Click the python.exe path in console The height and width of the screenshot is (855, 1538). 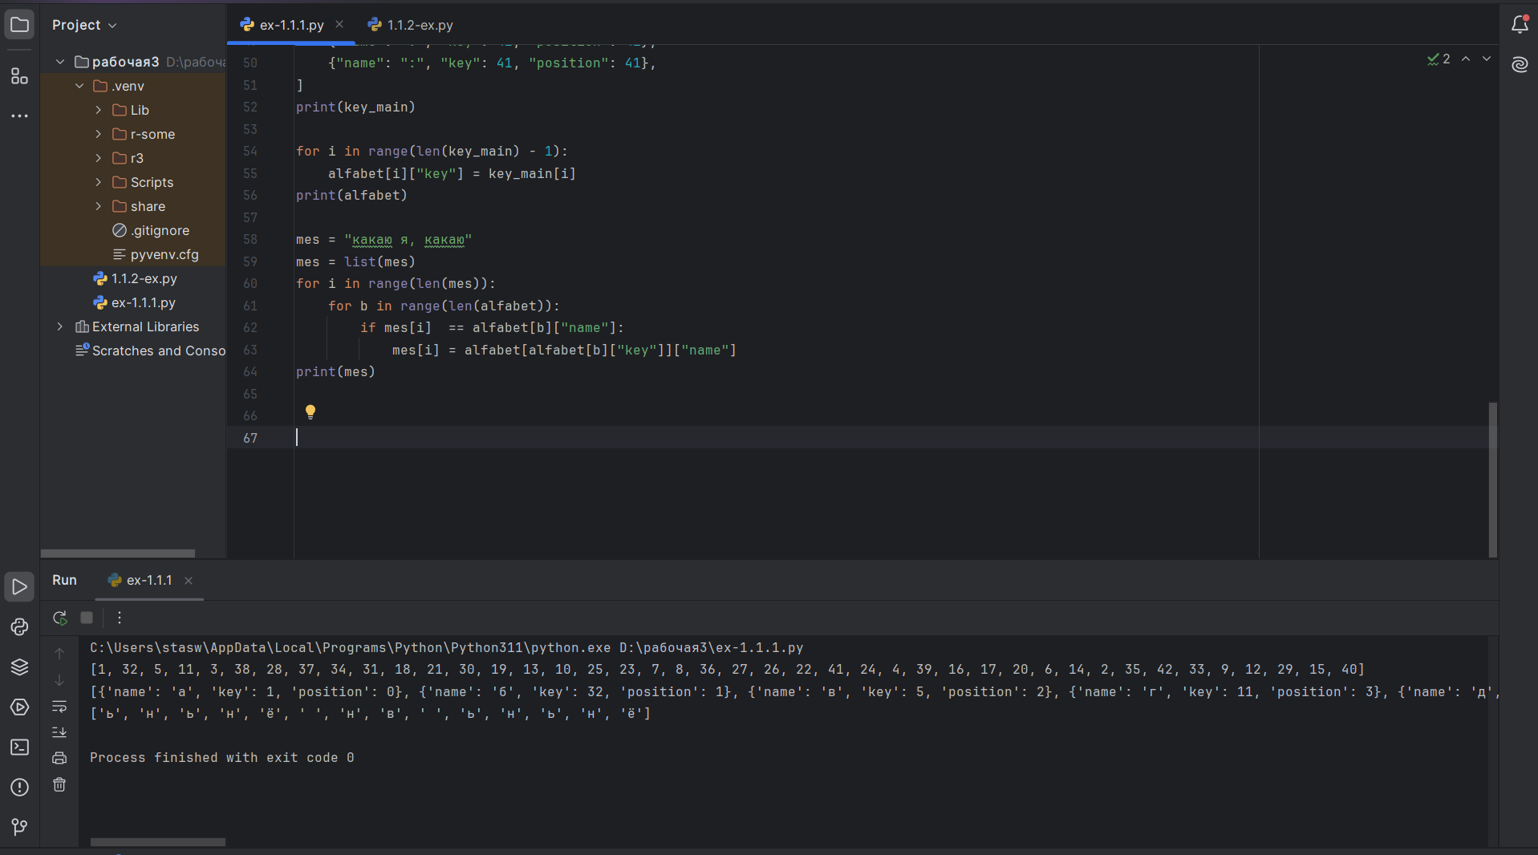coord(351,647)
